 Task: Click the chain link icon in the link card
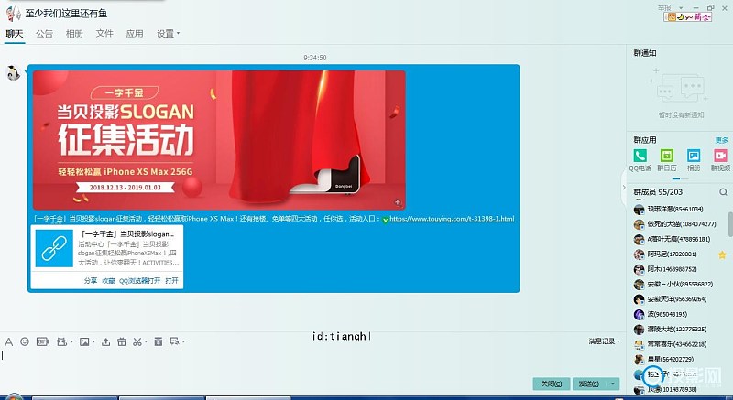click(x=54, y=248)
